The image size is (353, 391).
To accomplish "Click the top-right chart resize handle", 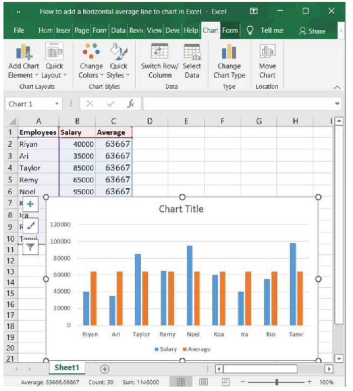I will tap(318, 197).
